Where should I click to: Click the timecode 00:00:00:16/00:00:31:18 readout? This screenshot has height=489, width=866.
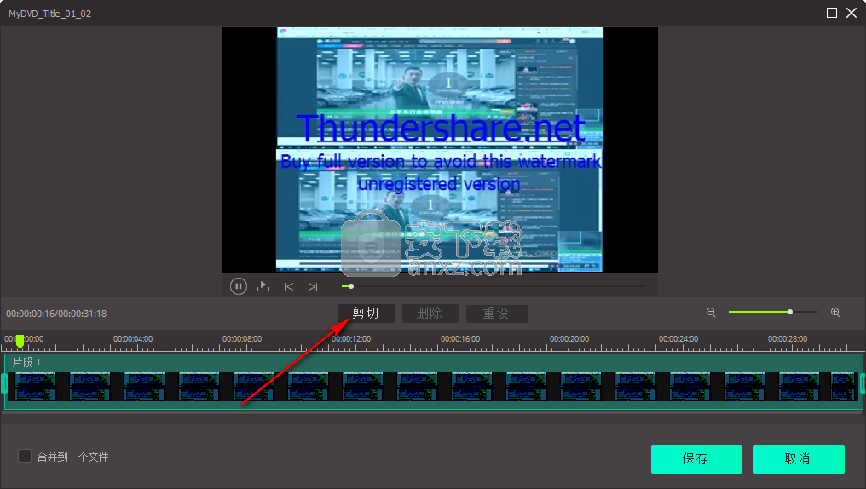(56, 314)
